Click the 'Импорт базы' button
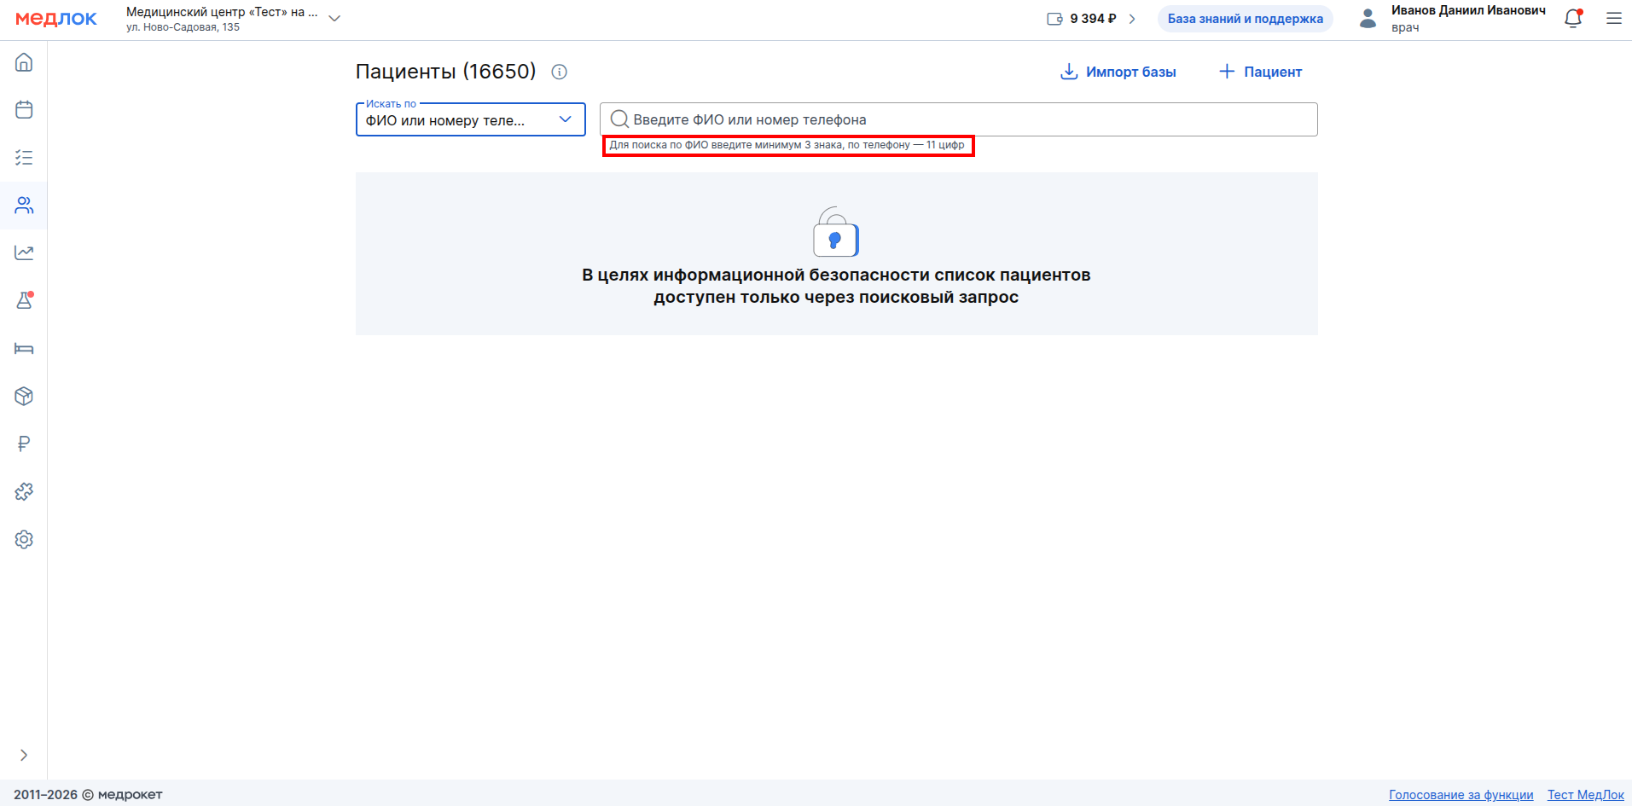 point(1118,72)
